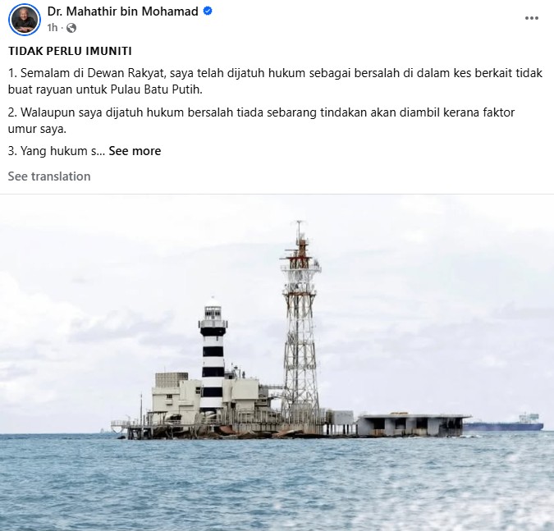Click the red antenna atop the tower
The width and height of the screenshot is (554, 531).
300,245
